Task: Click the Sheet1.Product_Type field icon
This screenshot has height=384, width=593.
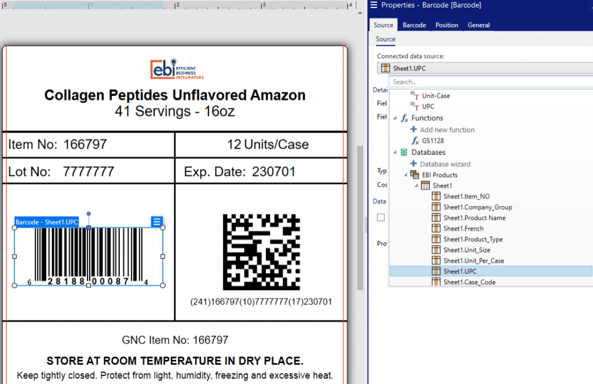Action: [436, 239]
